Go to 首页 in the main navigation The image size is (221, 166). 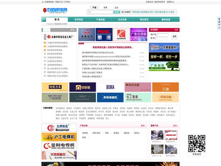pyautogui.click(x=57, y=19)
